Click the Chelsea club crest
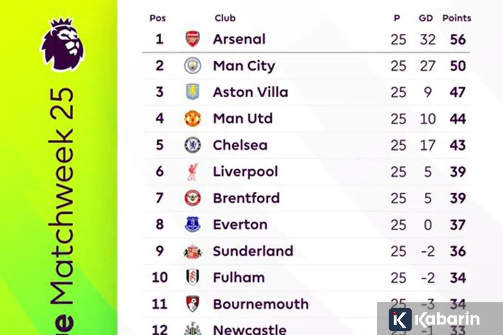 point(193,145)
